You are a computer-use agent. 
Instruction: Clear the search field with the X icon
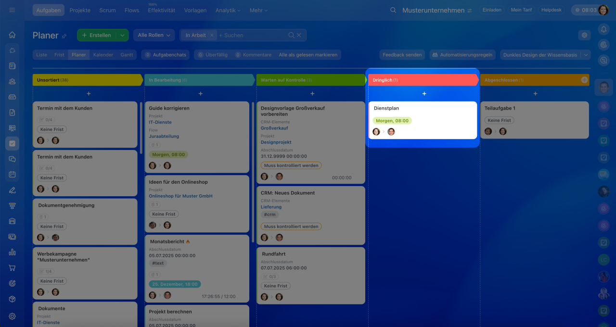click(x=299, y=35)
